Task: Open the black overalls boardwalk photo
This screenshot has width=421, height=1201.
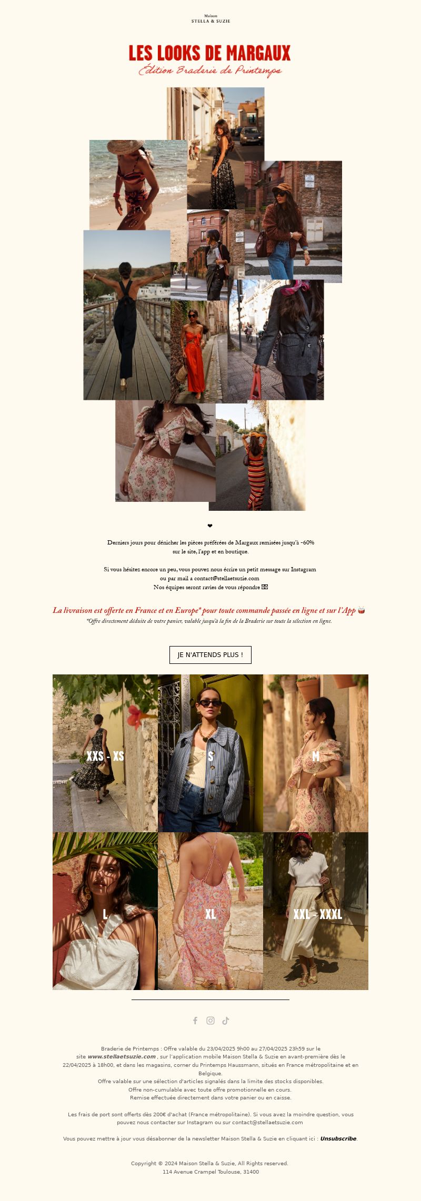Action: pos(127,315)
